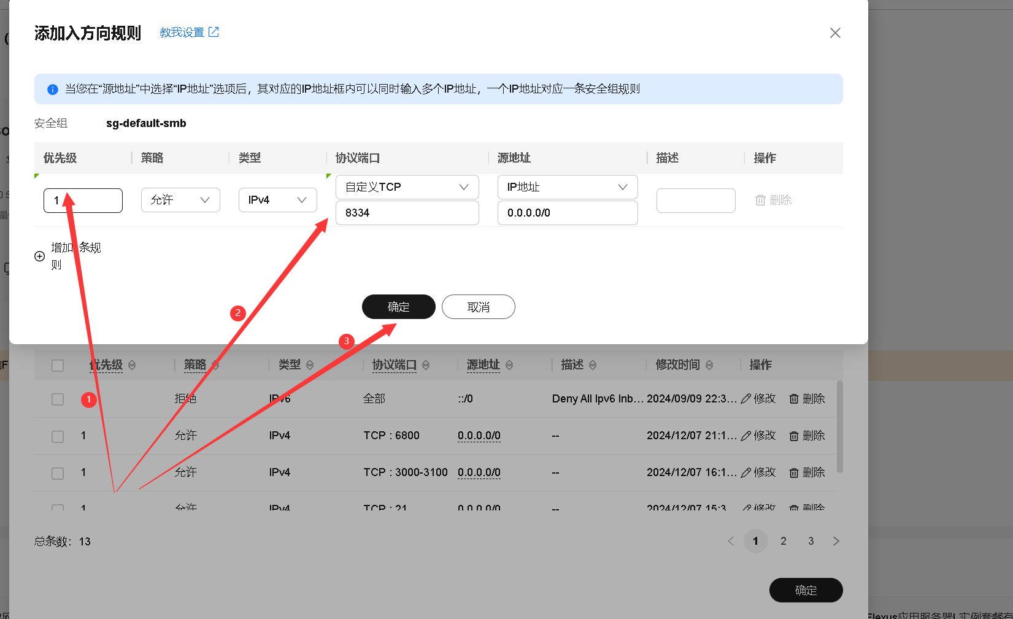Click the next page arrow in pagination

836,540
